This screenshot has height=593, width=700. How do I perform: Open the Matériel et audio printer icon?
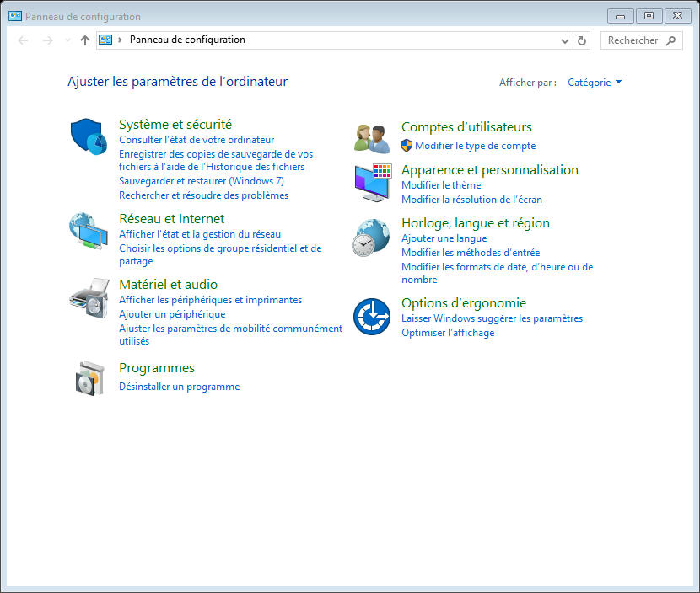[89, 298]
